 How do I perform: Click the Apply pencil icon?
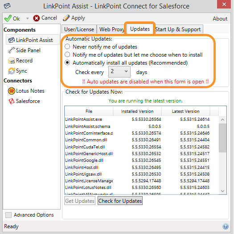[x=66, y=18]
